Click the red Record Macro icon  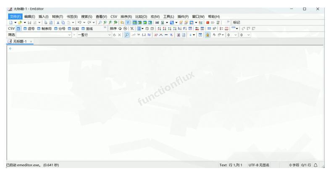(x=208, y=22)
